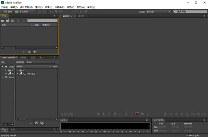
Task: Click the Pause transport button
Action: pos(109,114)
